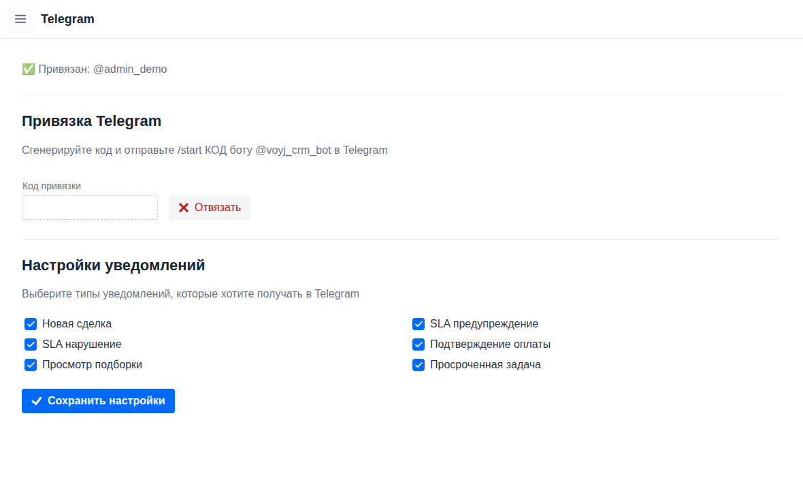Click the notification types description text
This screenshot has width=803, height=499.
coord(190,293)
